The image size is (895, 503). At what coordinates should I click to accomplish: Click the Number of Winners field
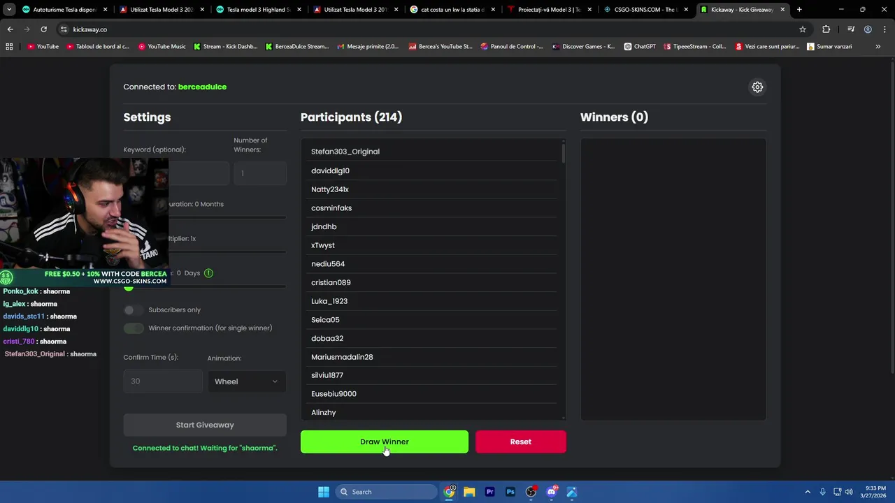260,173
